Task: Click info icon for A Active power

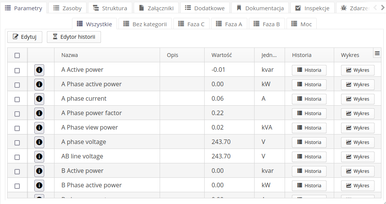Action: point(39,70)
